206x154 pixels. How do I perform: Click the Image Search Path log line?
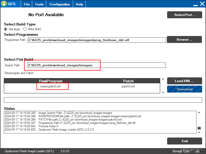point(58,113)
